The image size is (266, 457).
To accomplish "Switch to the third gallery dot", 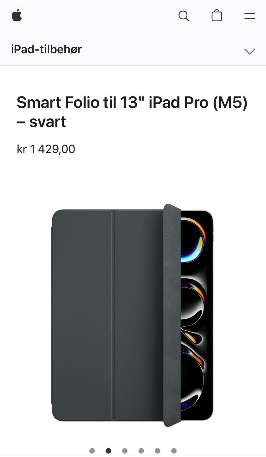I will [x=125, y=451].
